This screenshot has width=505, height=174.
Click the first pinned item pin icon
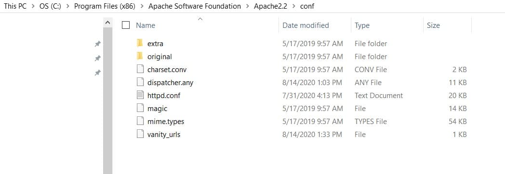pos(98,44)
